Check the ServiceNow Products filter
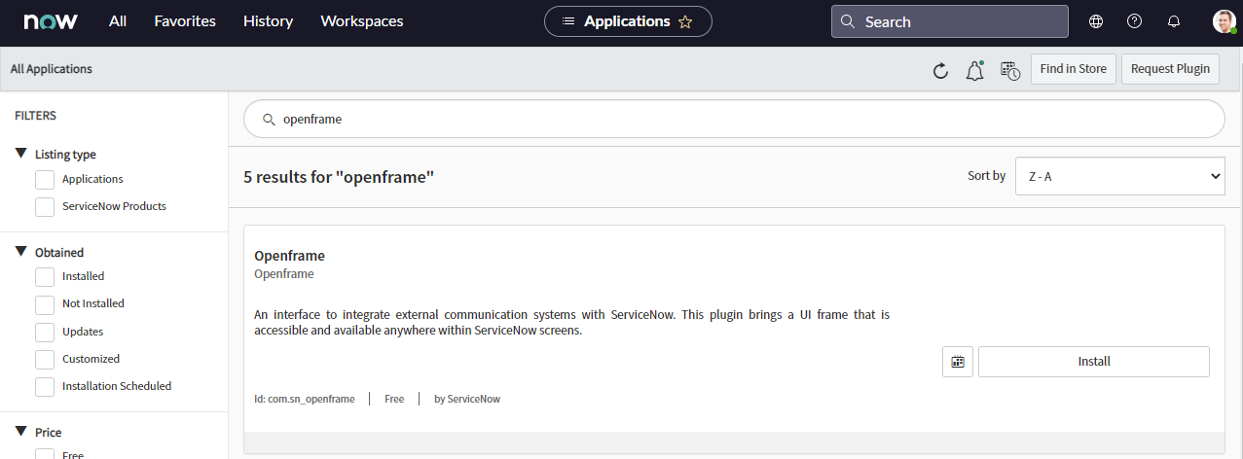 coord(45,207)
